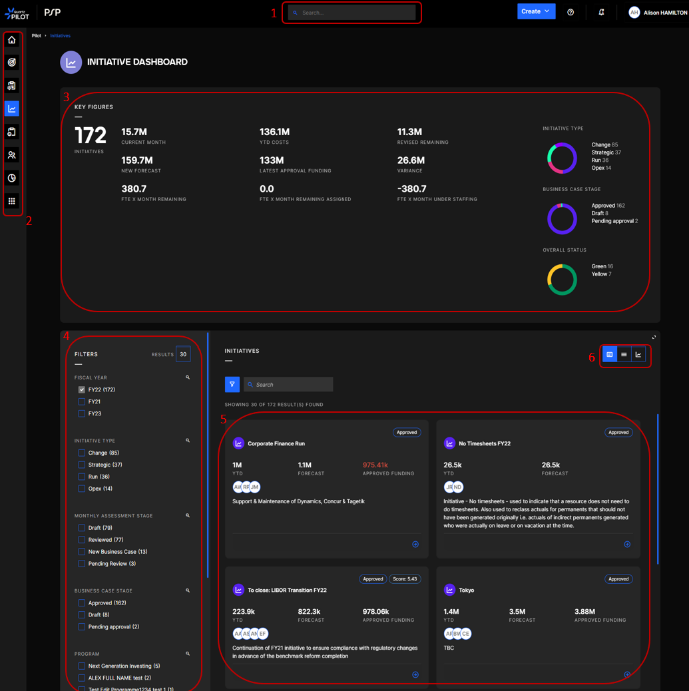Enable the Approved business case stage filter
Viewport: 689px width, 691px height.
82,603
